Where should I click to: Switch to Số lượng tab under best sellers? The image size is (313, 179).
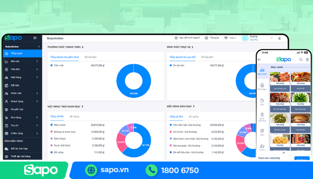[194, 117]
